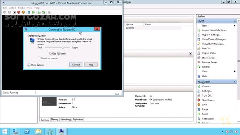Screen dimensions: 240x135
Task: Open Server Manager from the taskbar
Action: coord(15,132)
